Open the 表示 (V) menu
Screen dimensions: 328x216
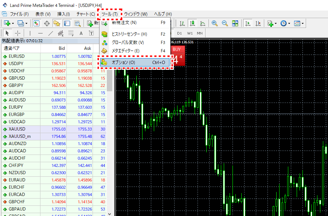point(43,14)
